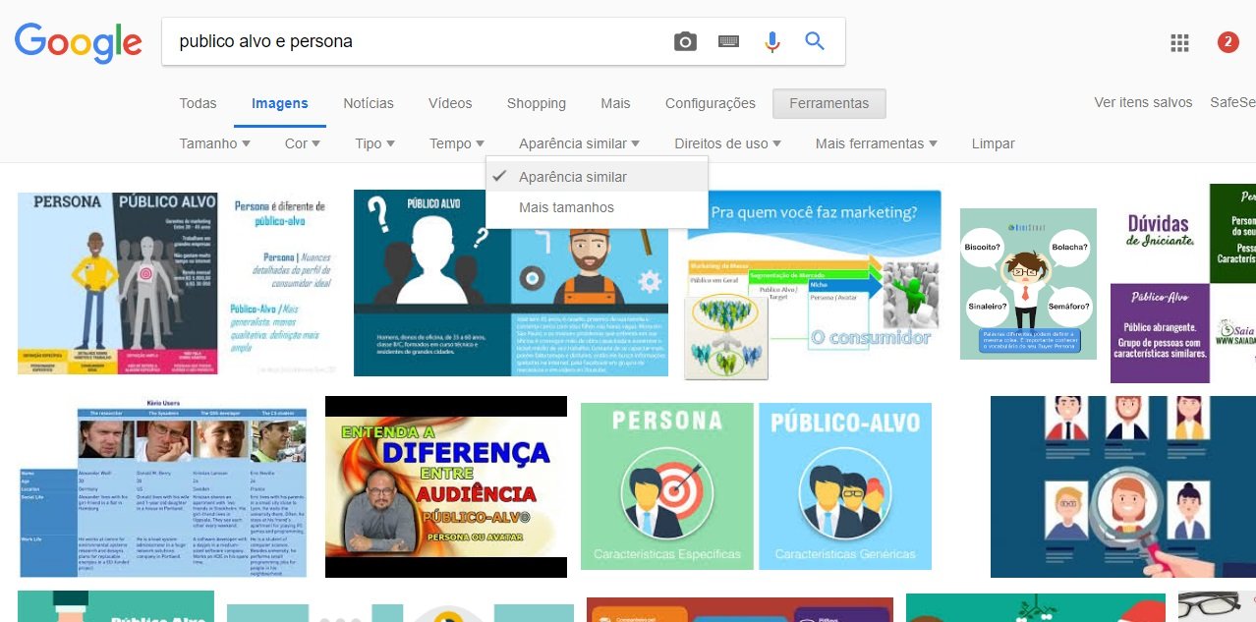This screenshot has width=1256, height=622.
Task: Go to Google homepage via logo
Action: click(78, 42)
